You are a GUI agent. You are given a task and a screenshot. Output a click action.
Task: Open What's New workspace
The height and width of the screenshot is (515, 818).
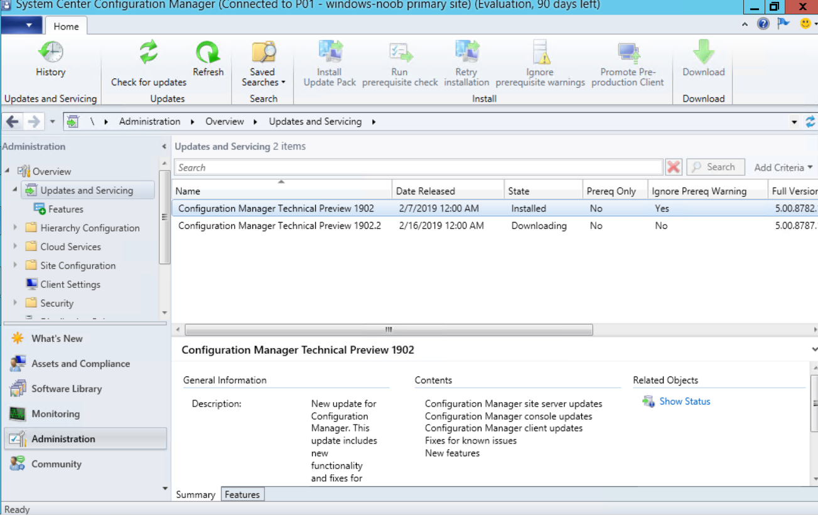pos(85,339)
